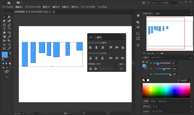Viewport: 194px width, 115px height.
Task: Open Edit Toolbar three dots
Action: pyautogui.click(x=7, y=77)
